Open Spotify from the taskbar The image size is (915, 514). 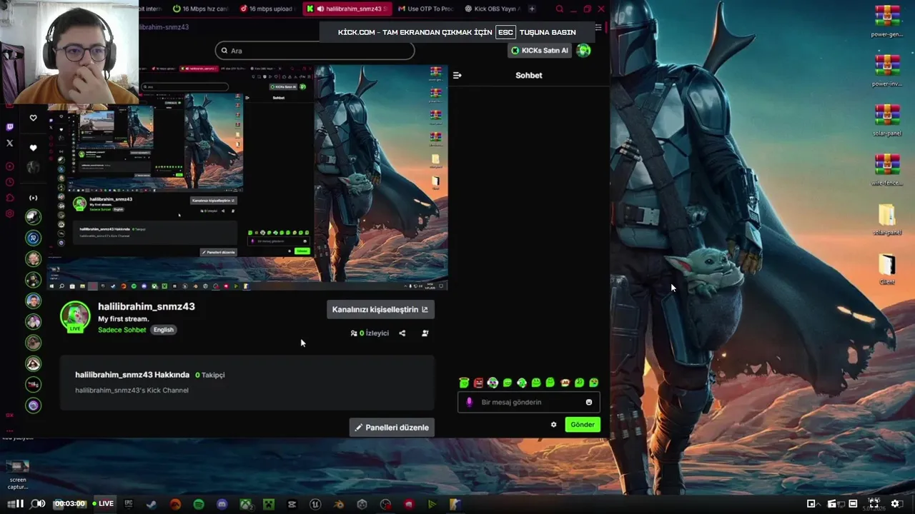tap(199, 504)
